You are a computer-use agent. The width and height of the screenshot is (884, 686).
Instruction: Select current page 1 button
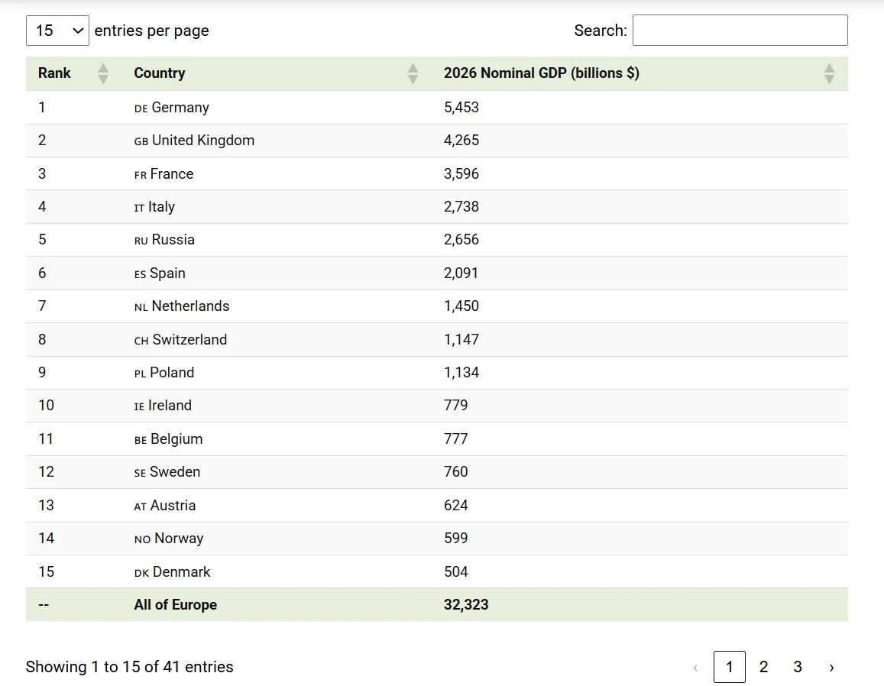(729, 667)
